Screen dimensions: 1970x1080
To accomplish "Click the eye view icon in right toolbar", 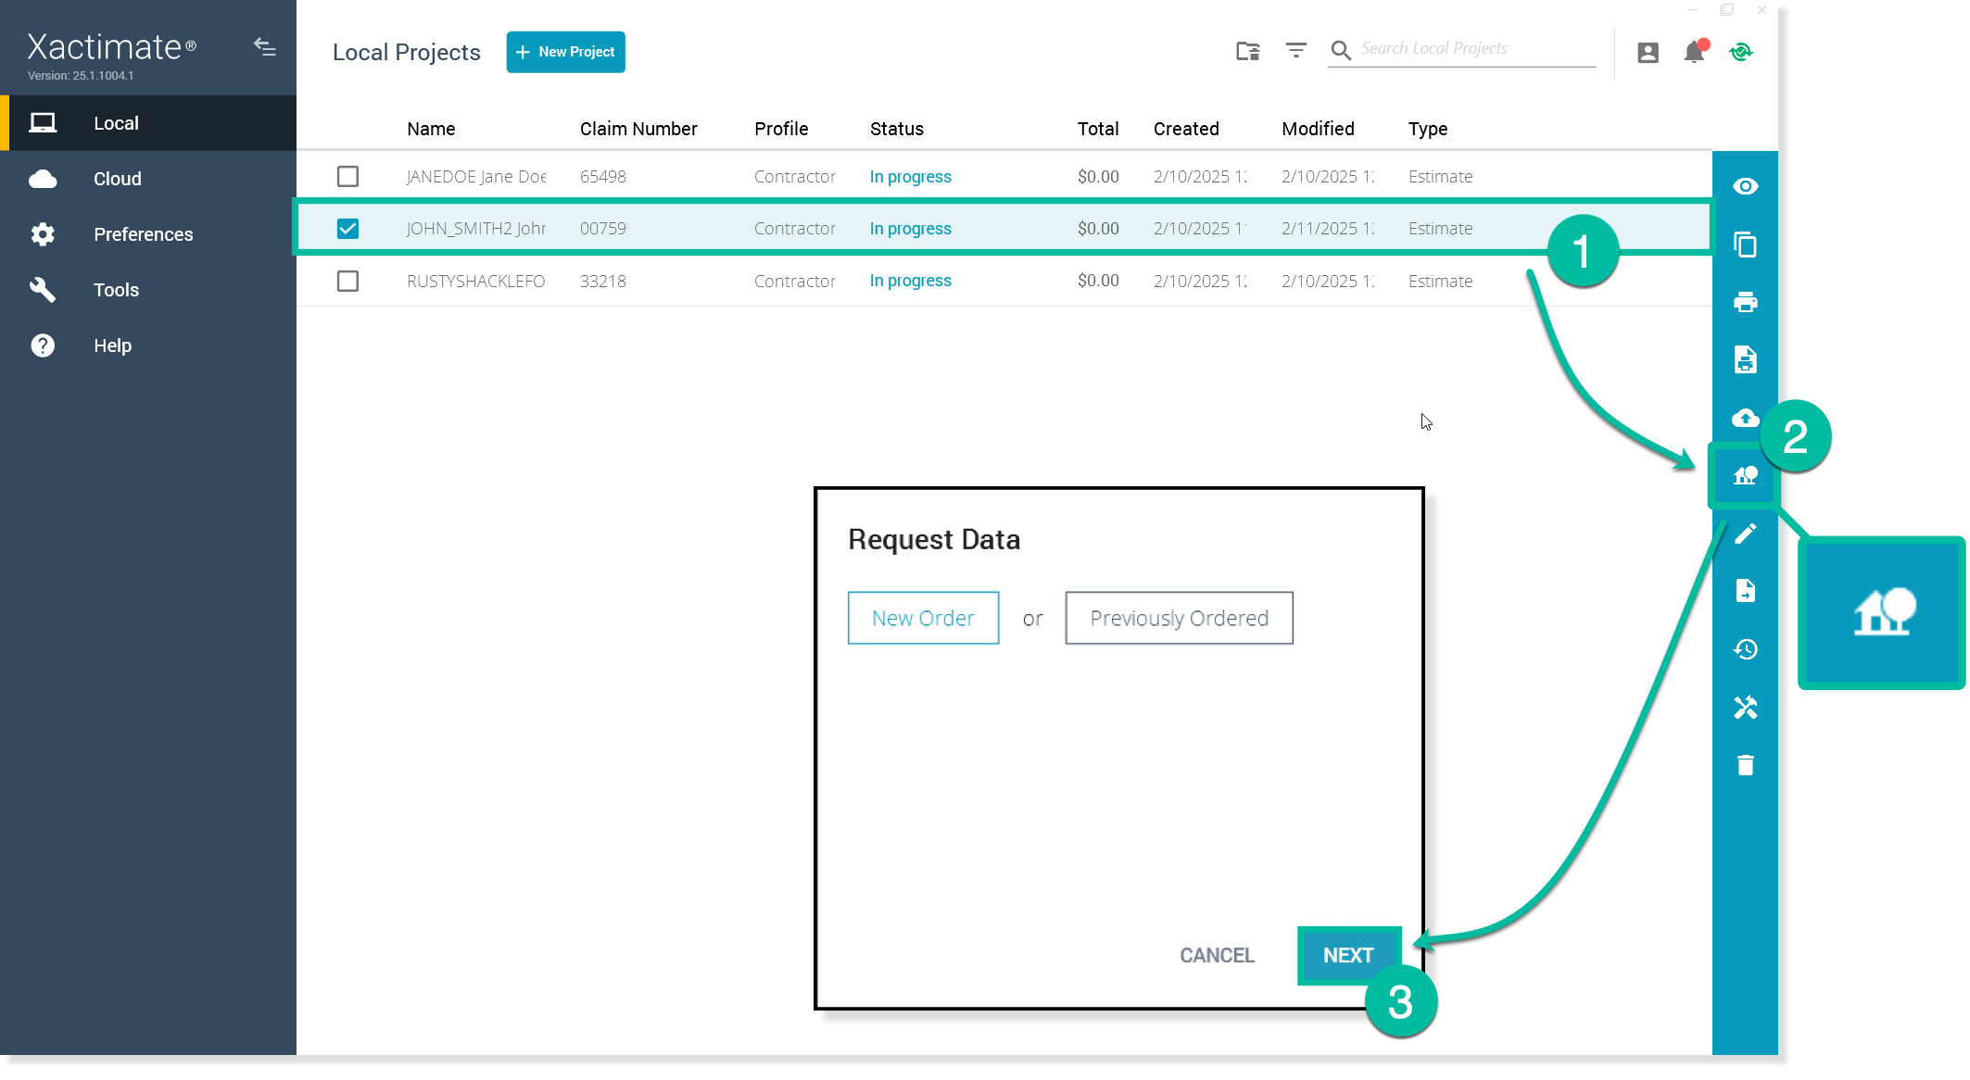I will pos(1745,186).
